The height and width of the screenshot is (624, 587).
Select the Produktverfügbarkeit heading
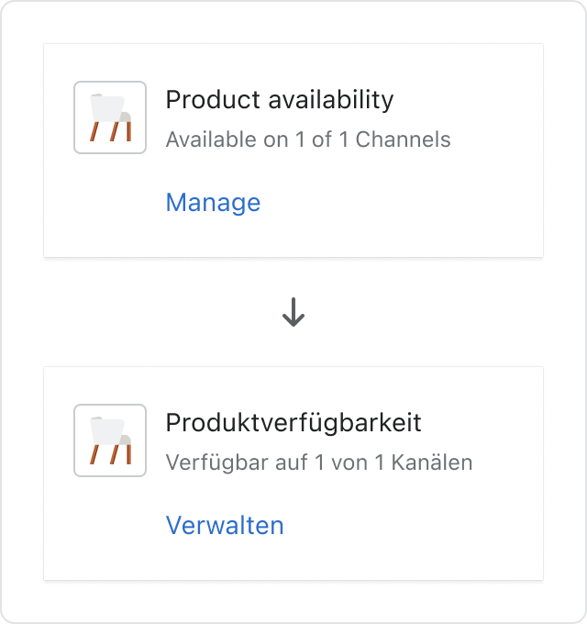(x=293, y=423)
